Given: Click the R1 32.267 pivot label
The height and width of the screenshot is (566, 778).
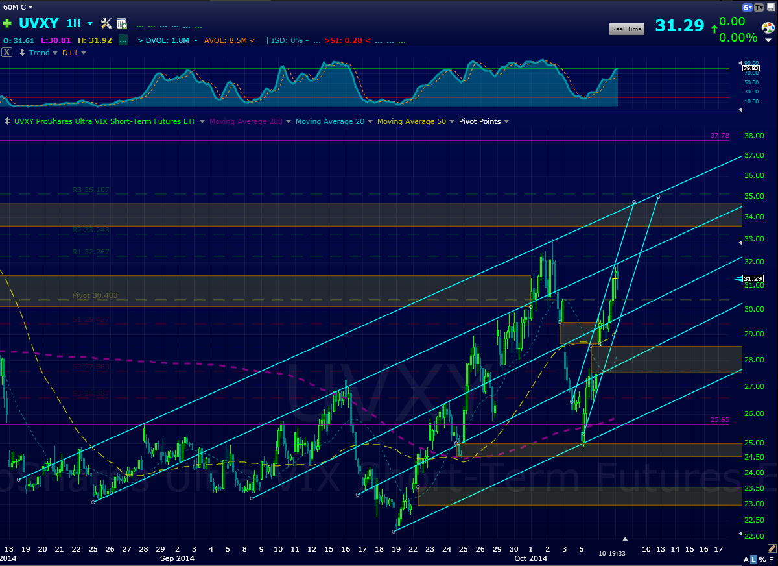Looking at the screenshot, I should tap(91, 252).
